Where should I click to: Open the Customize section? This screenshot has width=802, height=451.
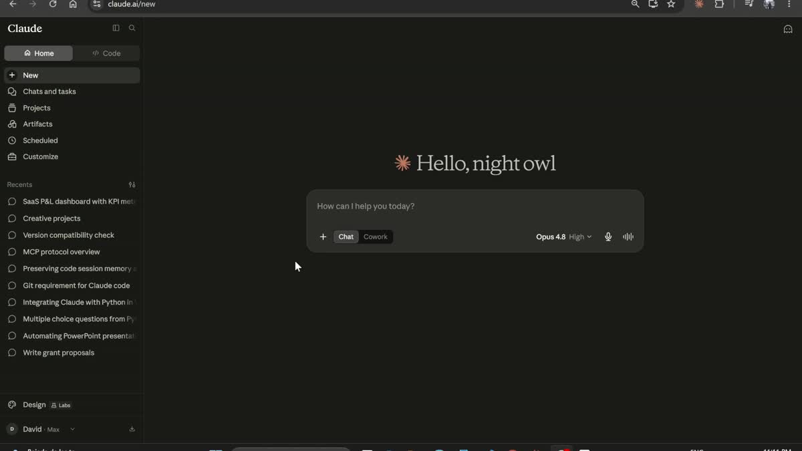72,156
